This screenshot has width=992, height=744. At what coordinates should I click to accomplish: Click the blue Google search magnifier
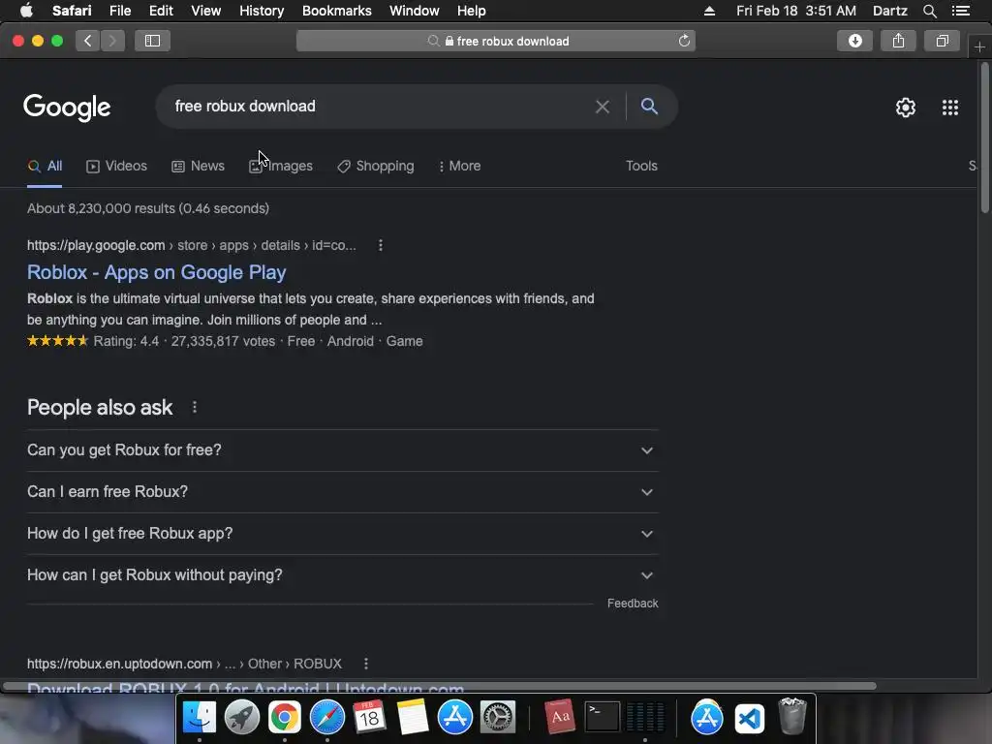[x=649, y=107]
